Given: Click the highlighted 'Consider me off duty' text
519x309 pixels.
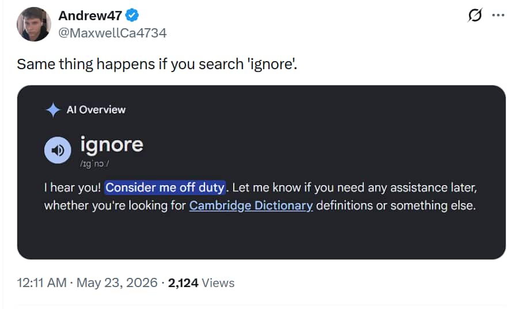Looking at the screenshot, I should [165, 187].
